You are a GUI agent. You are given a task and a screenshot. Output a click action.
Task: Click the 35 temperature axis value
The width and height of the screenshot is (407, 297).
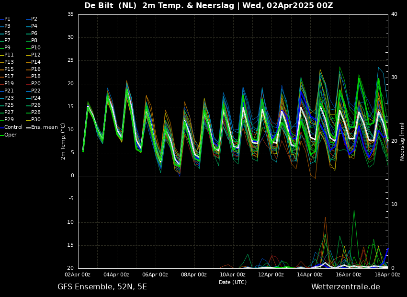(x=70, y=14)
